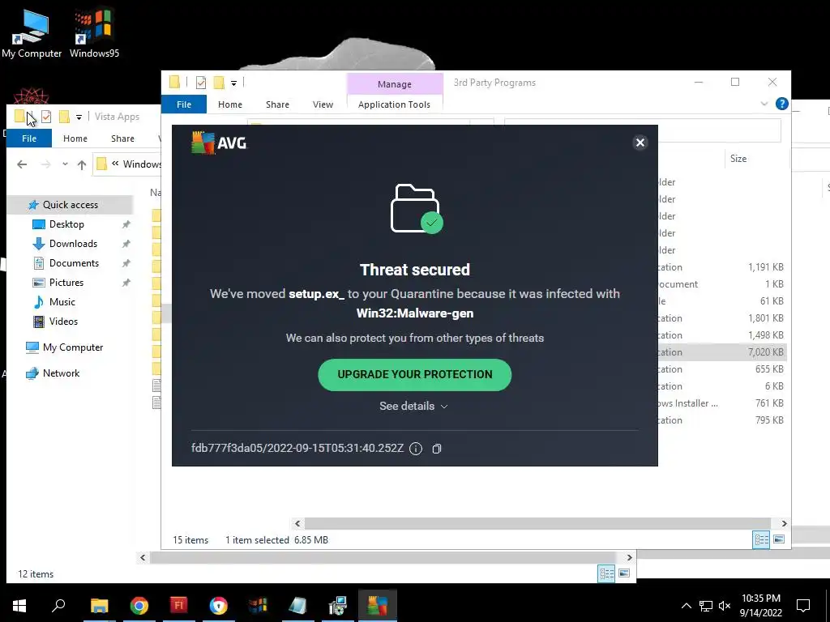Click left arrow of Vista Apps horizontal scrollbar
Viewport: 830px width, 622px height.
tap(143, 557)
